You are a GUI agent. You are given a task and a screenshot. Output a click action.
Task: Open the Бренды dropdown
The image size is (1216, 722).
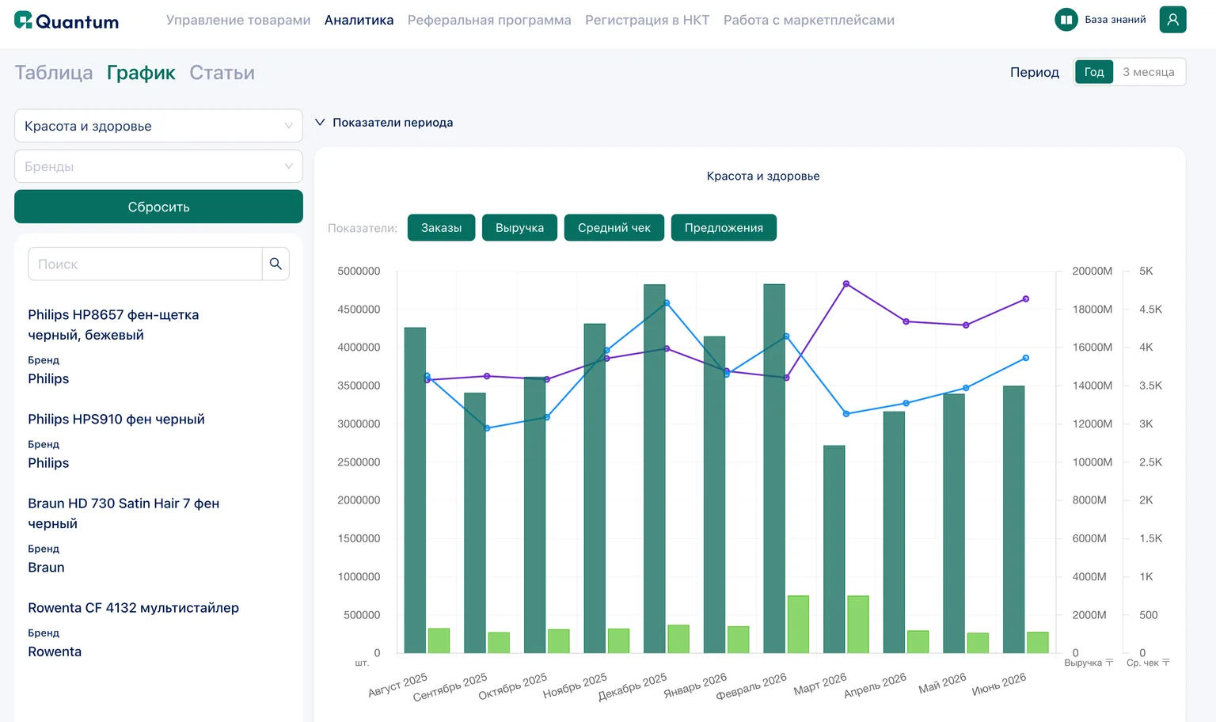pos(158,166)
